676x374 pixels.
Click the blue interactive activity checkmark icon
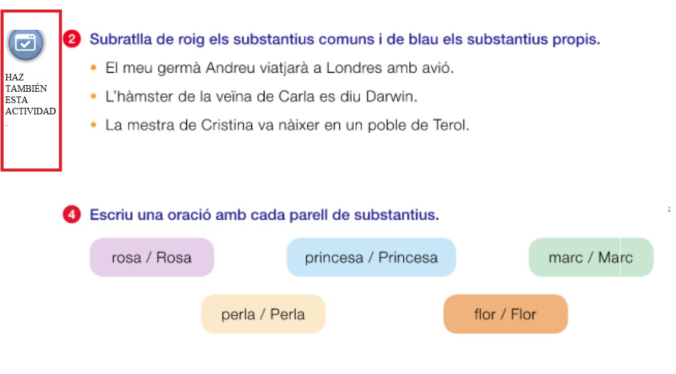[26, 43]
